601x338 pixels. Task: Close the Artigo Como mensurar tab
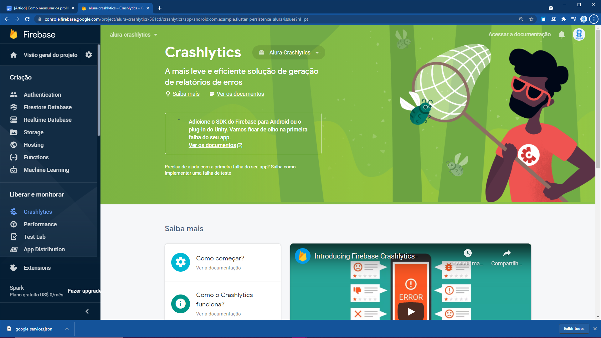73,8
